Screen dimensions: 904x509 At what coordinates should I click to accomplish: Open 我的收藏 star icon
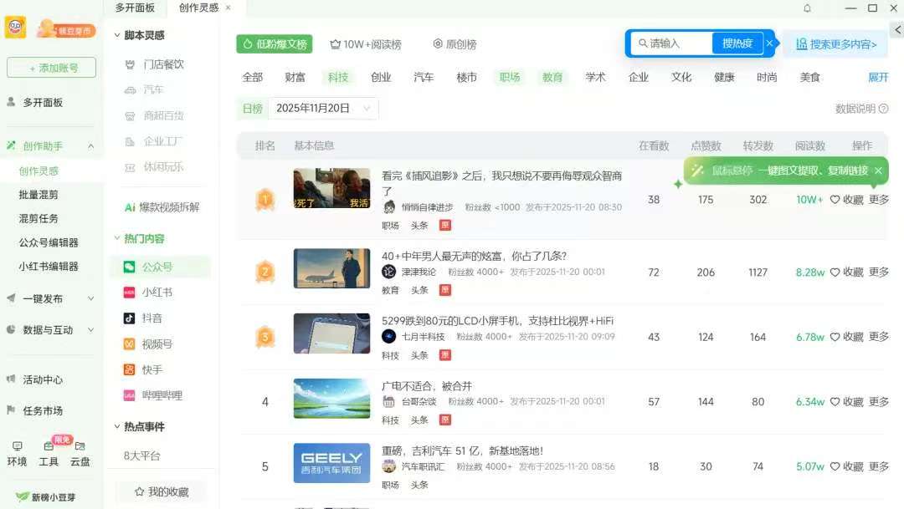tap(139, 491)
